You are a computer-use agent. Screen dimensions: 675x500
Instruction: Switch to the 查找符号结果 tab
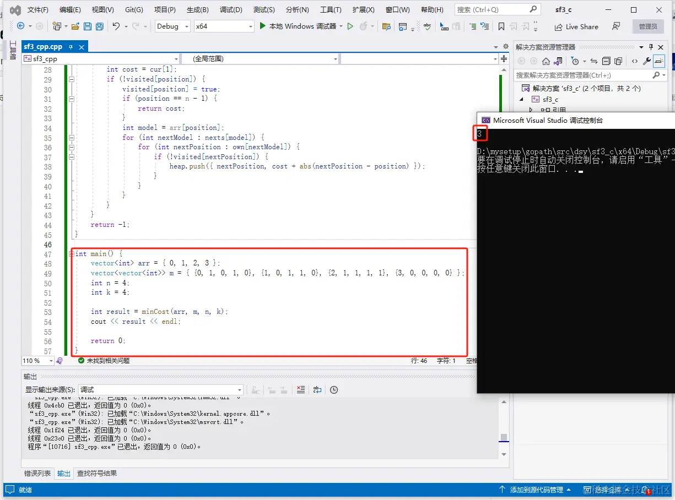96,473
